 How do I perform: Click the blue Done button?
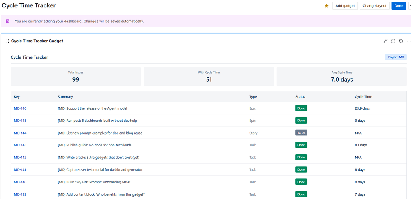pos(399,6)
